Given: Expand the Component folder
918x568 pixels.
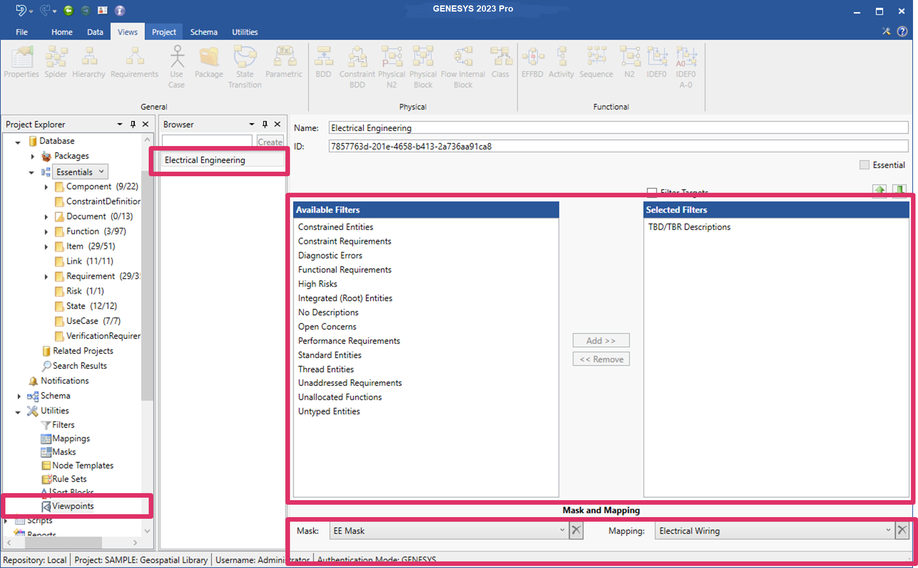Looking at the screenshot, I should pyautogui.click(x=46, y=187).
